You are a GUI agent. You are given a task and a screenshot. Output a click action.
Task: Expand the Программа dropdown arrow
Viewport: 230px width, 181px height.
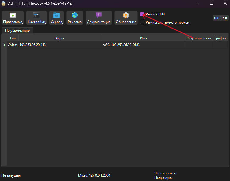[x=23, y=24]
